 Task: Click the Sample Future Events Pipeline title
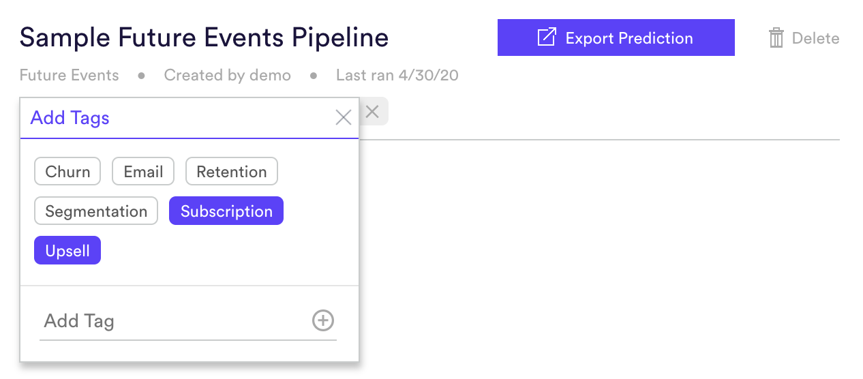click(204, 37)
